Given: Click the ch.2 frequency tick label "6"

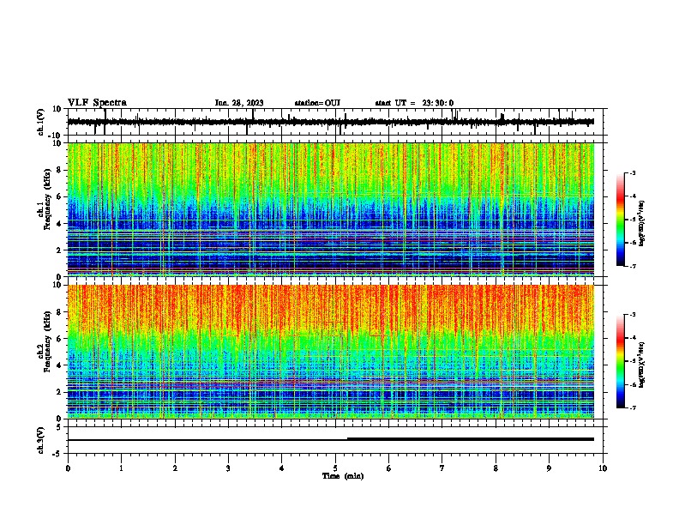Looking at the screenshot, I should (59, 339).
